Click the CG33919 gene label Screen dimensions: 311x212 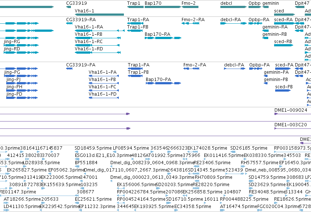click(x=76, y=3)
